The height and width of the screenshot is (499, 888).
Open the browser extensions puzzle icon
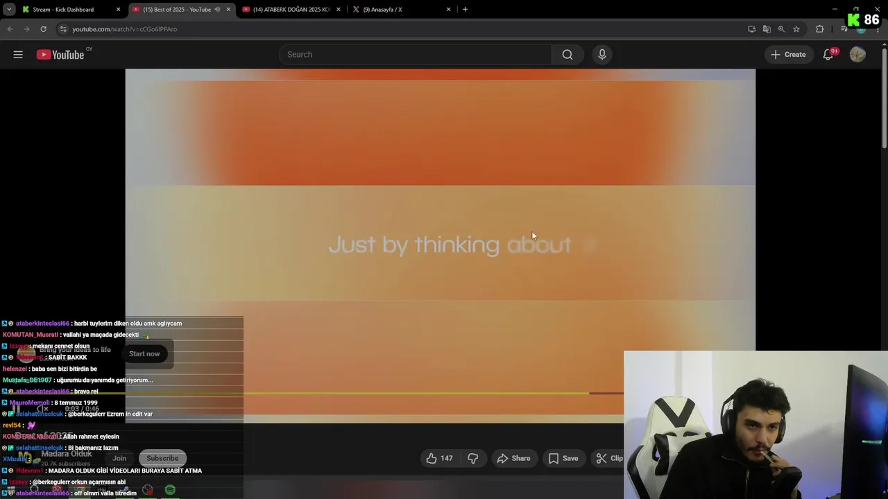820,29
